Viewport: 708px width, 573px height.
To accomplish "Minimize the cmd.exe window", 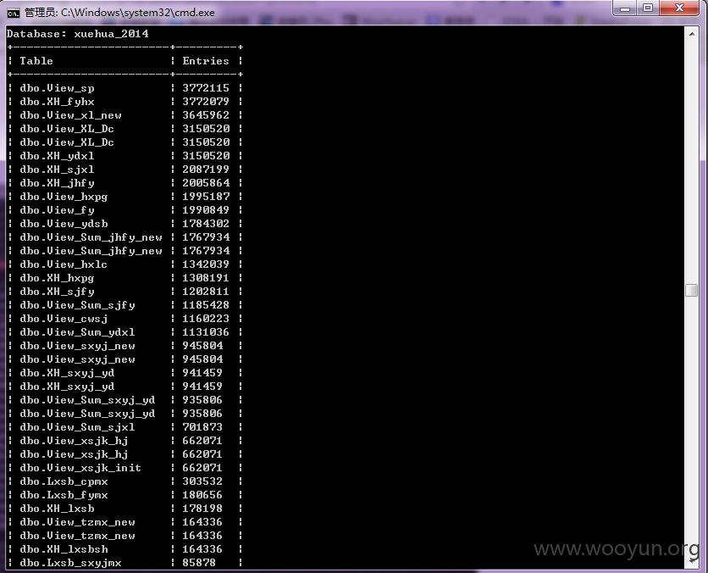I will 625,8.
